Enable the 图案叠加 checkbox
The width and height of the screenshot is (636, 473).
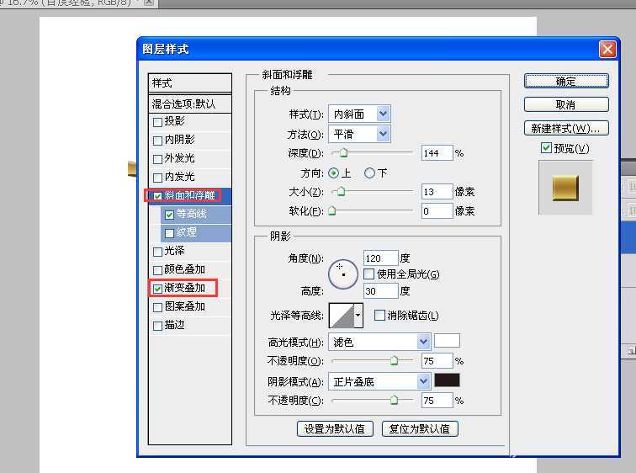click(158, 307)
